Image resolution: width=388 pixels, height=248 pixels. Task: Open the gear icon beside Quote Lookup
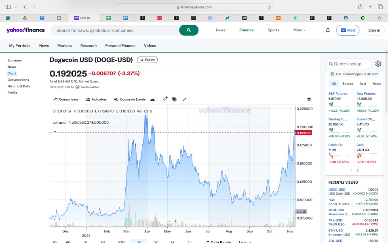coord(378,64)
